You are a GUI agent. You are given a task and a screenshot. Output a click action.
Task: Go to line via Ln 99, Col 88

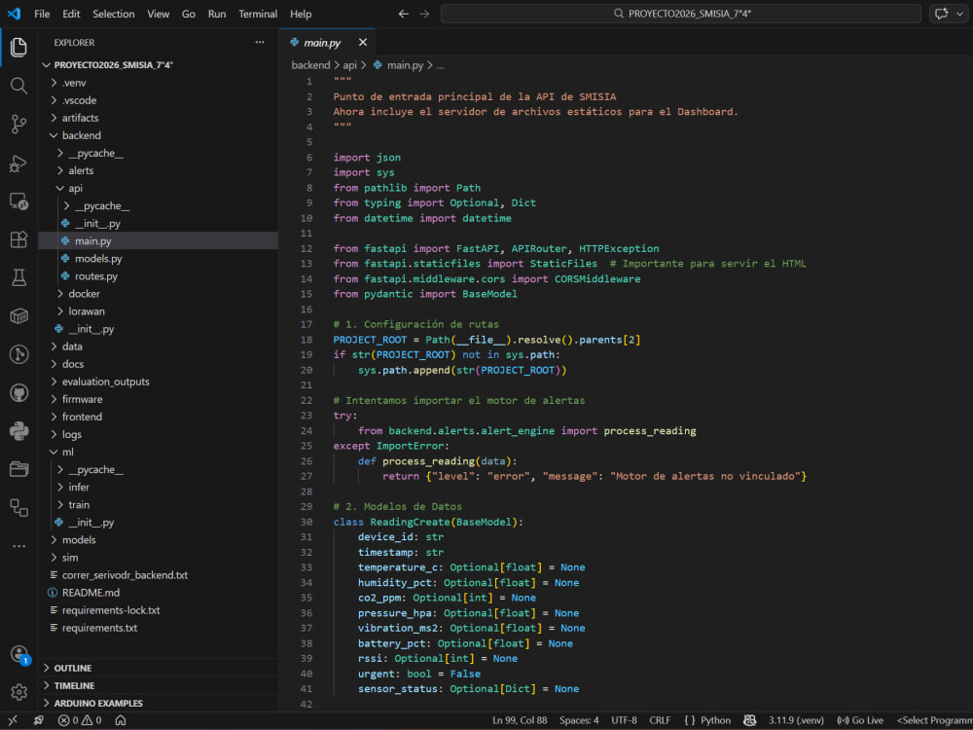[x=520, y=720]
